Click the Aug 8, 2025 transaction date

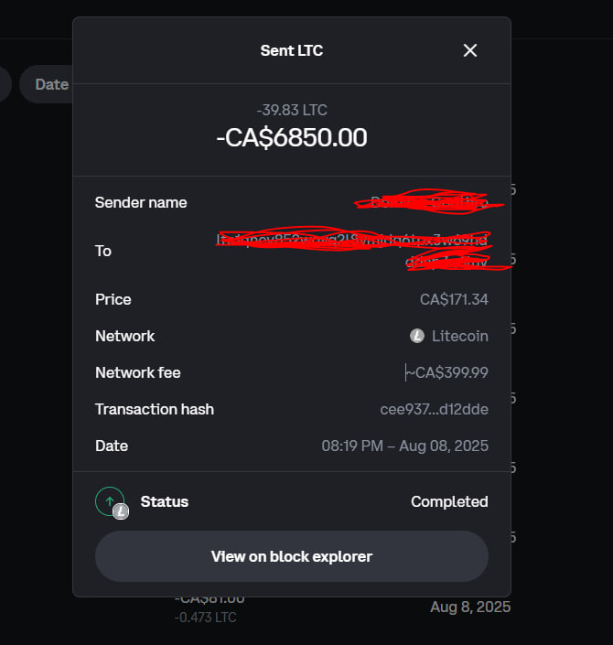point(470,607)
